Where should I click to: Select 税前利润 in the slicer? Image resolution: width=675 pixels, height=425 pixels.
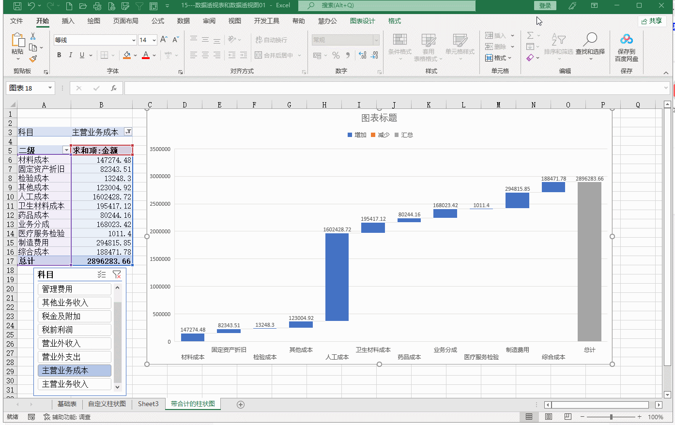[x=75, y=330]
